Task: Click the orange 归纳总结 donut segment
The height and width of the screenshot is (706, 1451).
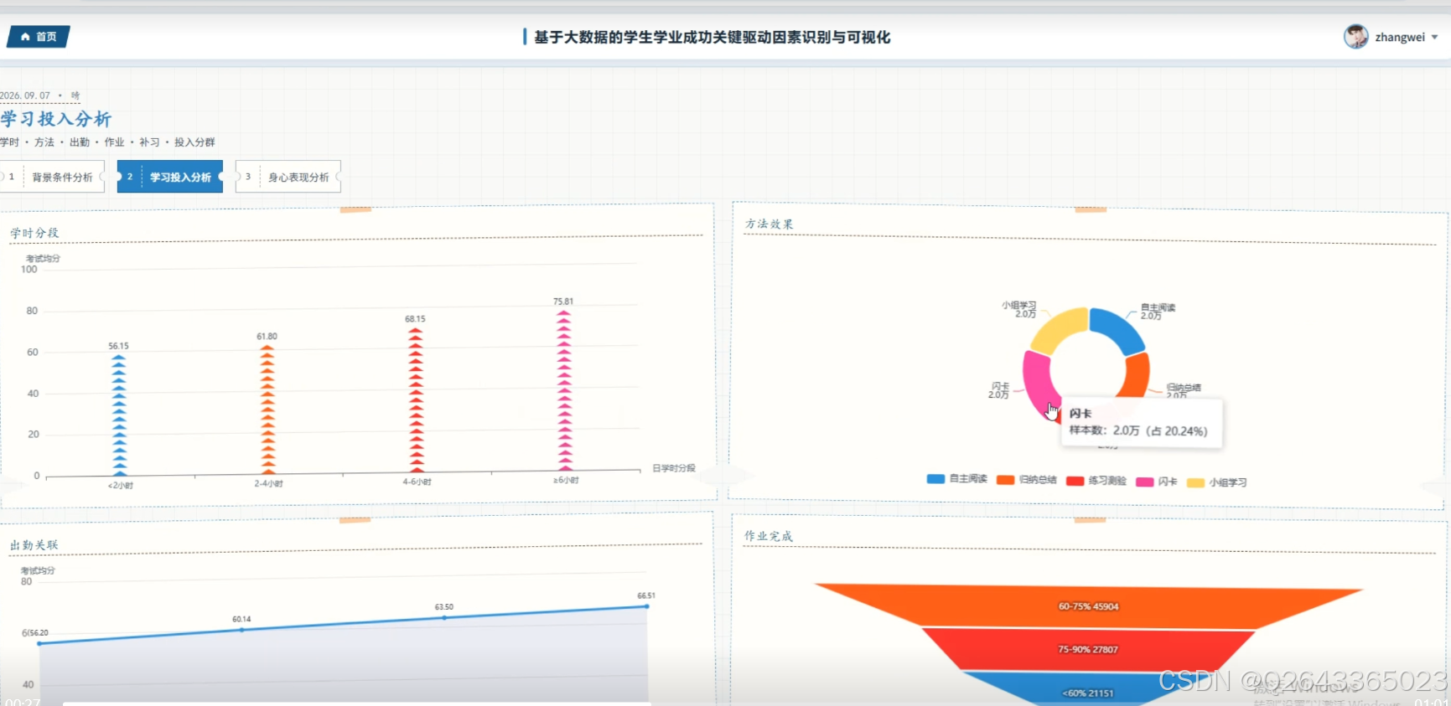Action: coord(1136,375)
